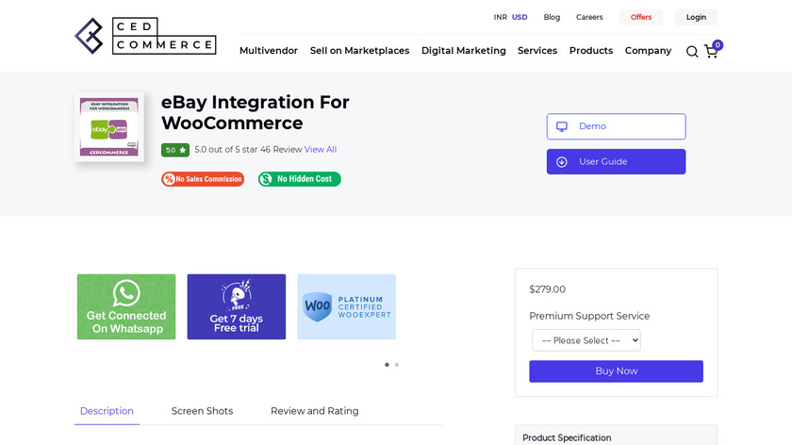Viewport: 792px width, 445px height.
Task: Select the second carousel dot
Action: click(397, 365)
